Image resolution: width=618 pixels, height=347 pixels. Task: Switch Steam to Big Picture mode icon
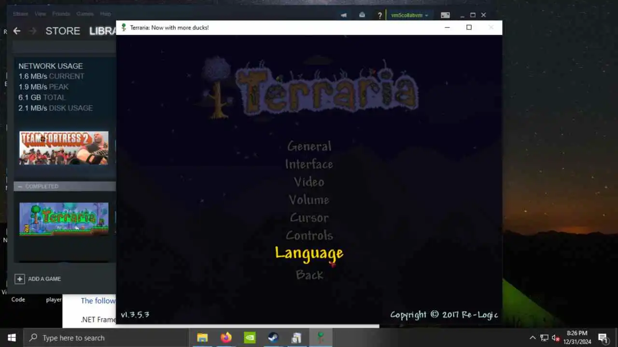coord(445,15)
